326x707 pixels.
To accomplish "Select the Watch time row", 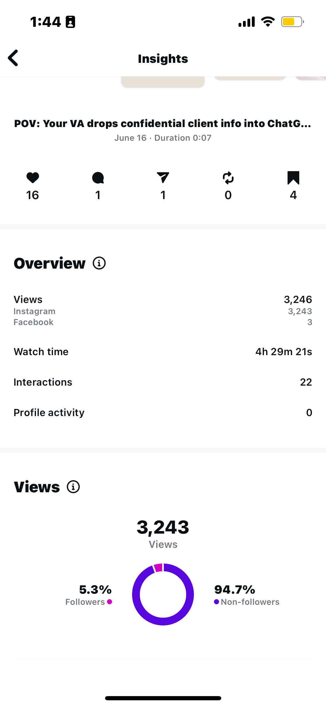I will click(x=163, y=352).
